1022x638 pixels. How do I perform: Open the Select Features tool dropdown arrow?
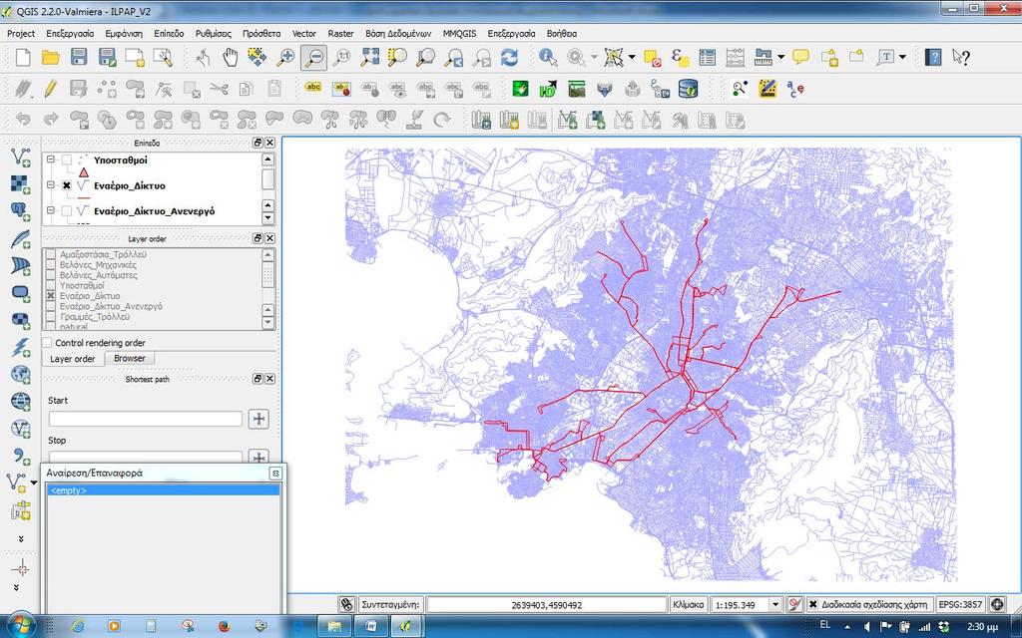click(x=632, y=57)
